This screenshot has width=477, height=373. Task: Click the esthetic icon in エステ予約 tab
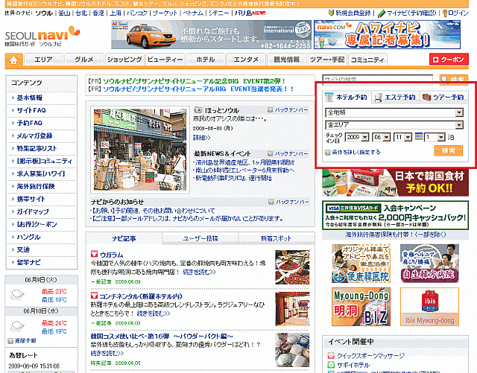[378, 98]
